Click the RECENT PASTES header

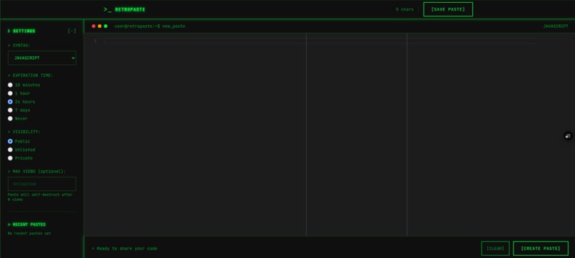point(27,225)
